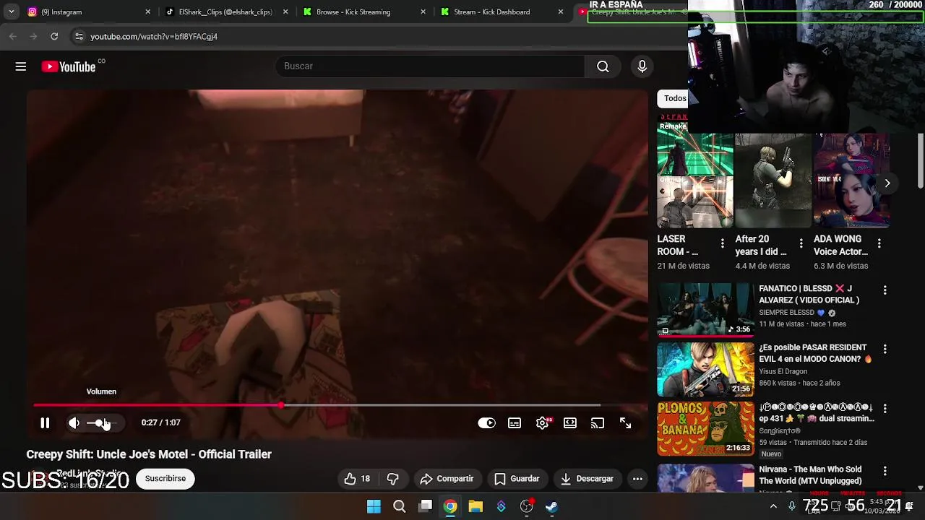This screenshot has height=520, width=925.
Task: Pause the video playback
Action: point(45,423)
